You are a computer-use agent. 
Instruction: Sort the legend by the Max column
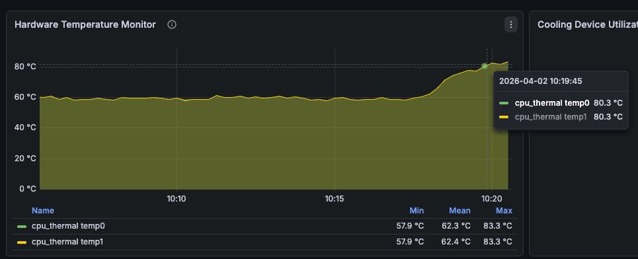pos(504,211)
